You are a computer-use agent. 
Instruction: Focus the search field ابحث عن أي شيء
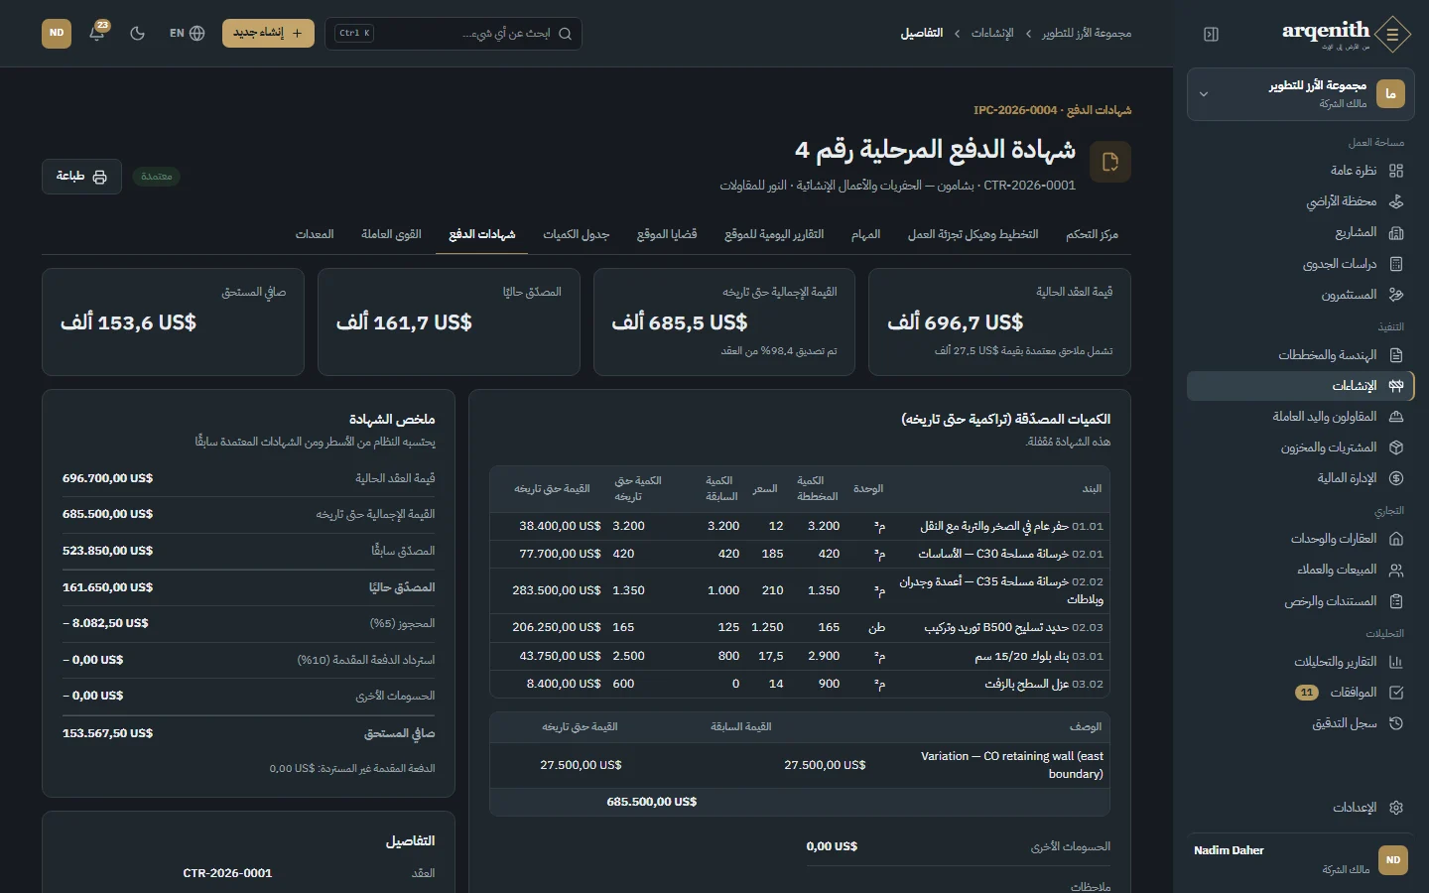(454, 33)
